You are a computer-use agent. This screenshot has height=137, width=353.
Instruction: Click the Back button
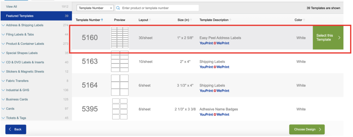pos(16,129)
